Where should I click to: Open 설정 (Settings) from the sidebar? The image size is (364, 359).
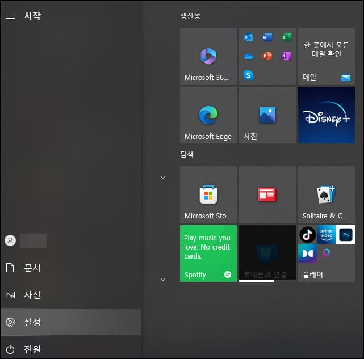coord(70,322)
